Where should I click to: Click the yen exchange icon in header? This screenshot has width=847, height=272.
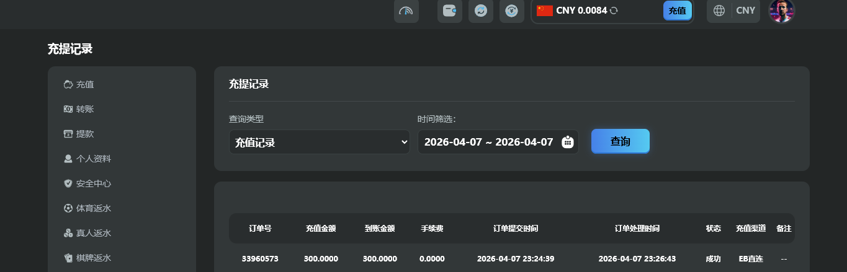tap(511, 11)
